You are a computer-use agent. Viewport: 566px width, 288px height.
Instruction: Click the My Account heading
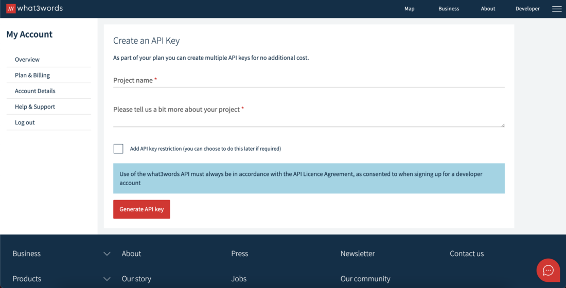30,34
